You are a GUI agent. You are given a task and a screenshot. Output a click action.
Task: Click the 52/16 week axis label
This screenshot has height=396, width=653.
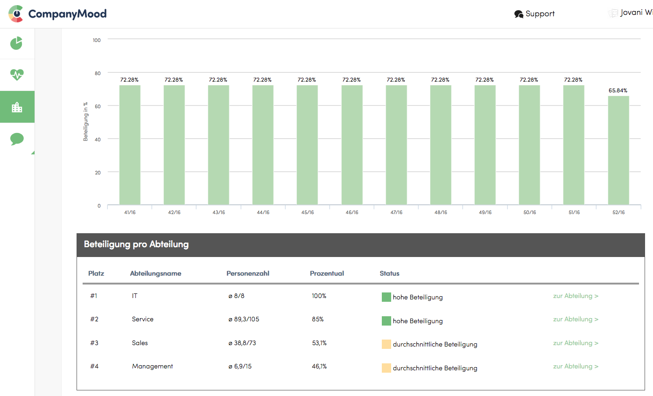tap(618, 212)
